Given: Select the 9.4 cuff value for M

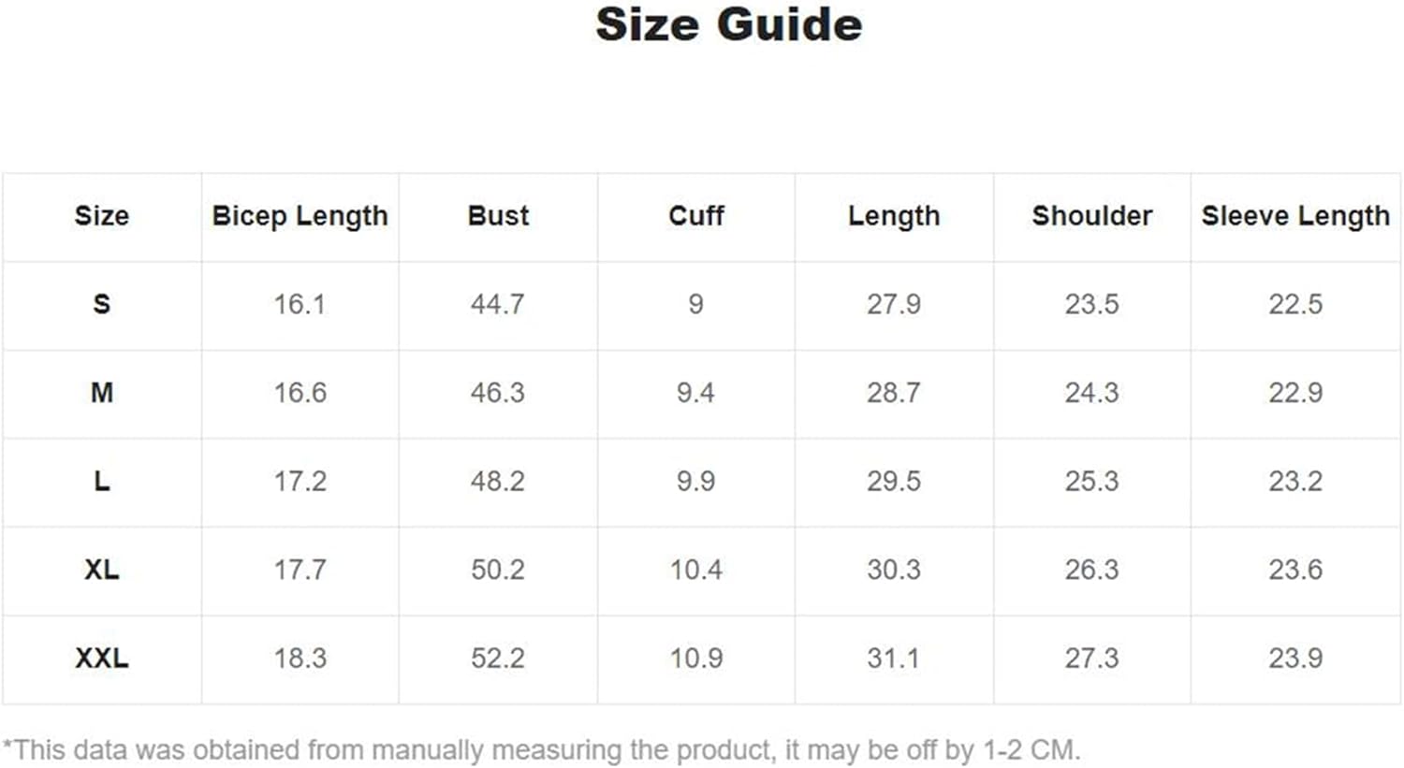Looking at the screenshot, I should point(695,393).
